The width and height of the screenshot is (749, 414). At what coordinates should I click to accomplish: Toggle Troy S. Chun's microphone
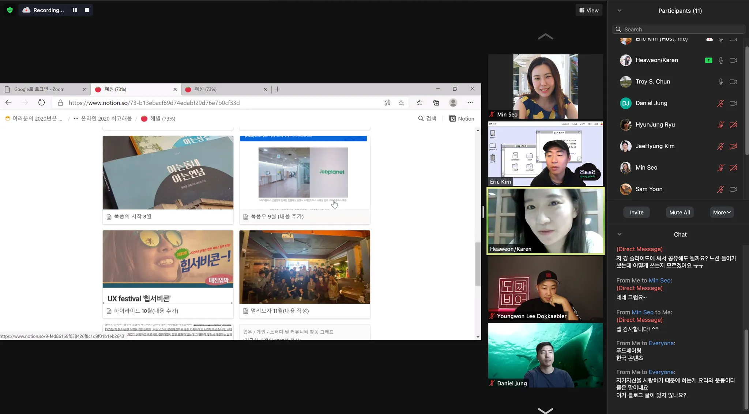[x=720, y=82]
